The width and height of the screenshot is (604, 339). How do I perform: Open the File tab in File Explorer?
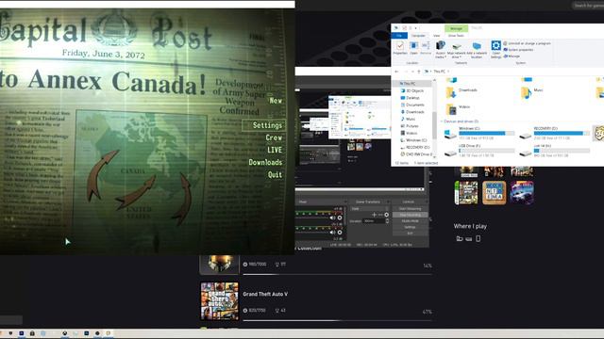click(399, 36)
